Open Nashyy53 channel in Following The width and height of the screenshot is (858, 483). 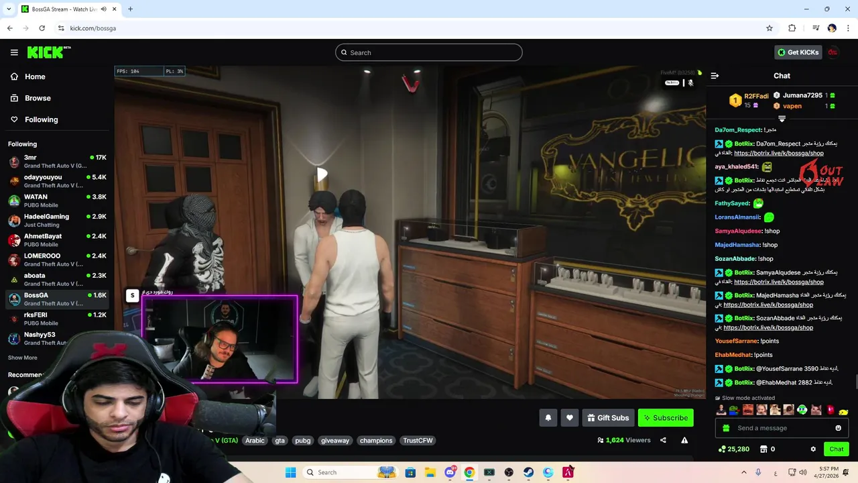[57, 338]
